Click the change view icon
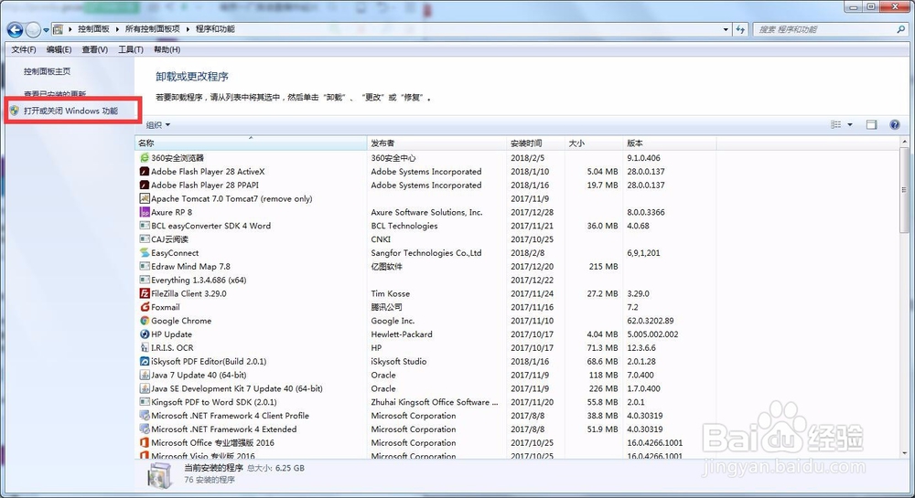Screen dimensions: 915x498 point(835,124)
